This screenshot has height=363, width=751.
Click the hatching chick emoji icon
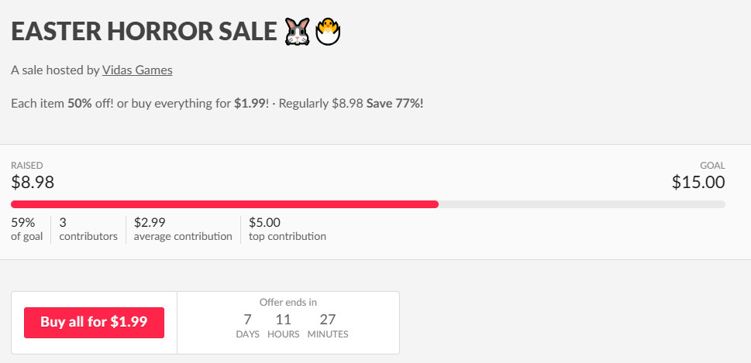click(x=328, y=32)
